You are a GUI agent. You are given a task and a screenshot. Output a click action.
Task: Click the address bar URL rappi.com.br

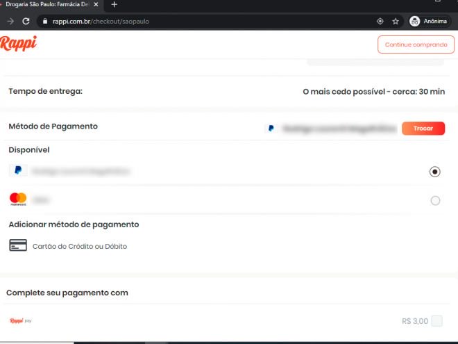pos(101,22)
